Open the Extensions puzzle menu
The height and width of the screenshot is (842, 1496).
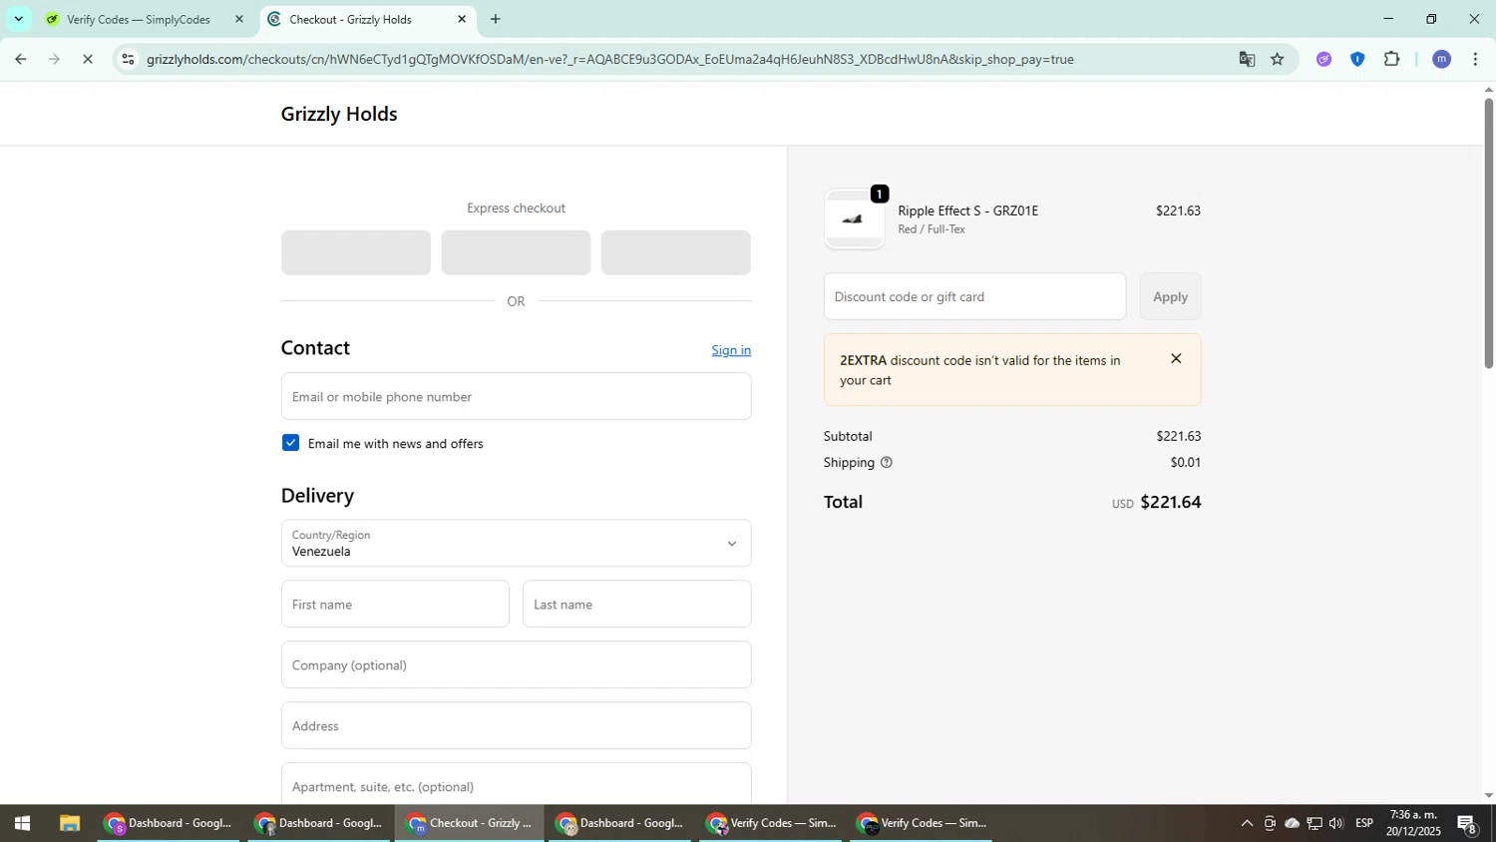(x=1392, y=59)
